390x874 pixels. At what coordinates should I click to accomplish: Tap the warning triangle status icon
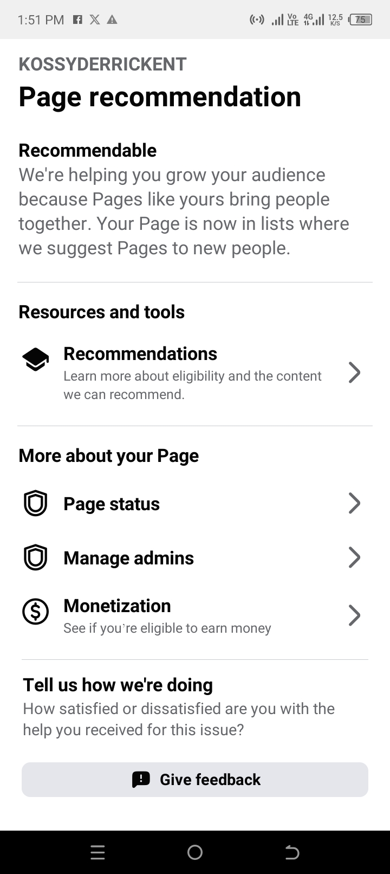pos(112,20)
